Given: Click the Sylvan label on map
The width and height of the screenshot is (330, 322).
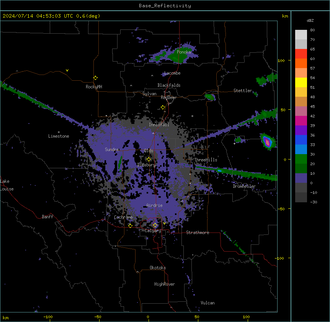Looking at the screenshot, I should pos(149,94).
